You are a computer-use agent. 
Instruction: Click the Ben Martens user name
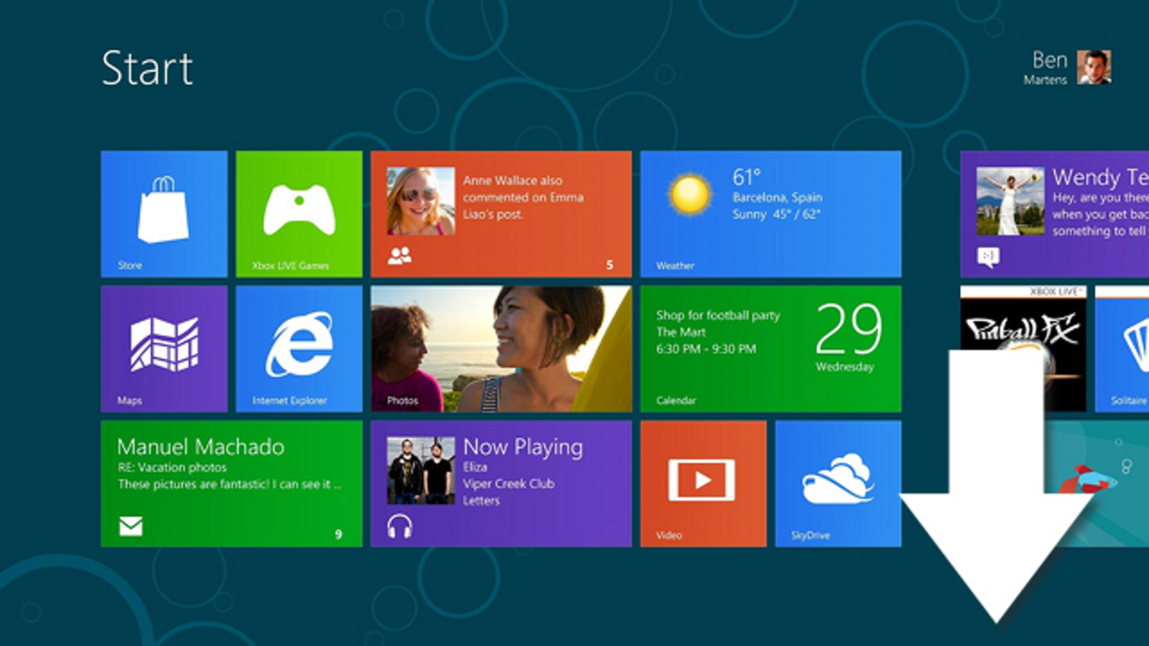1046,67
